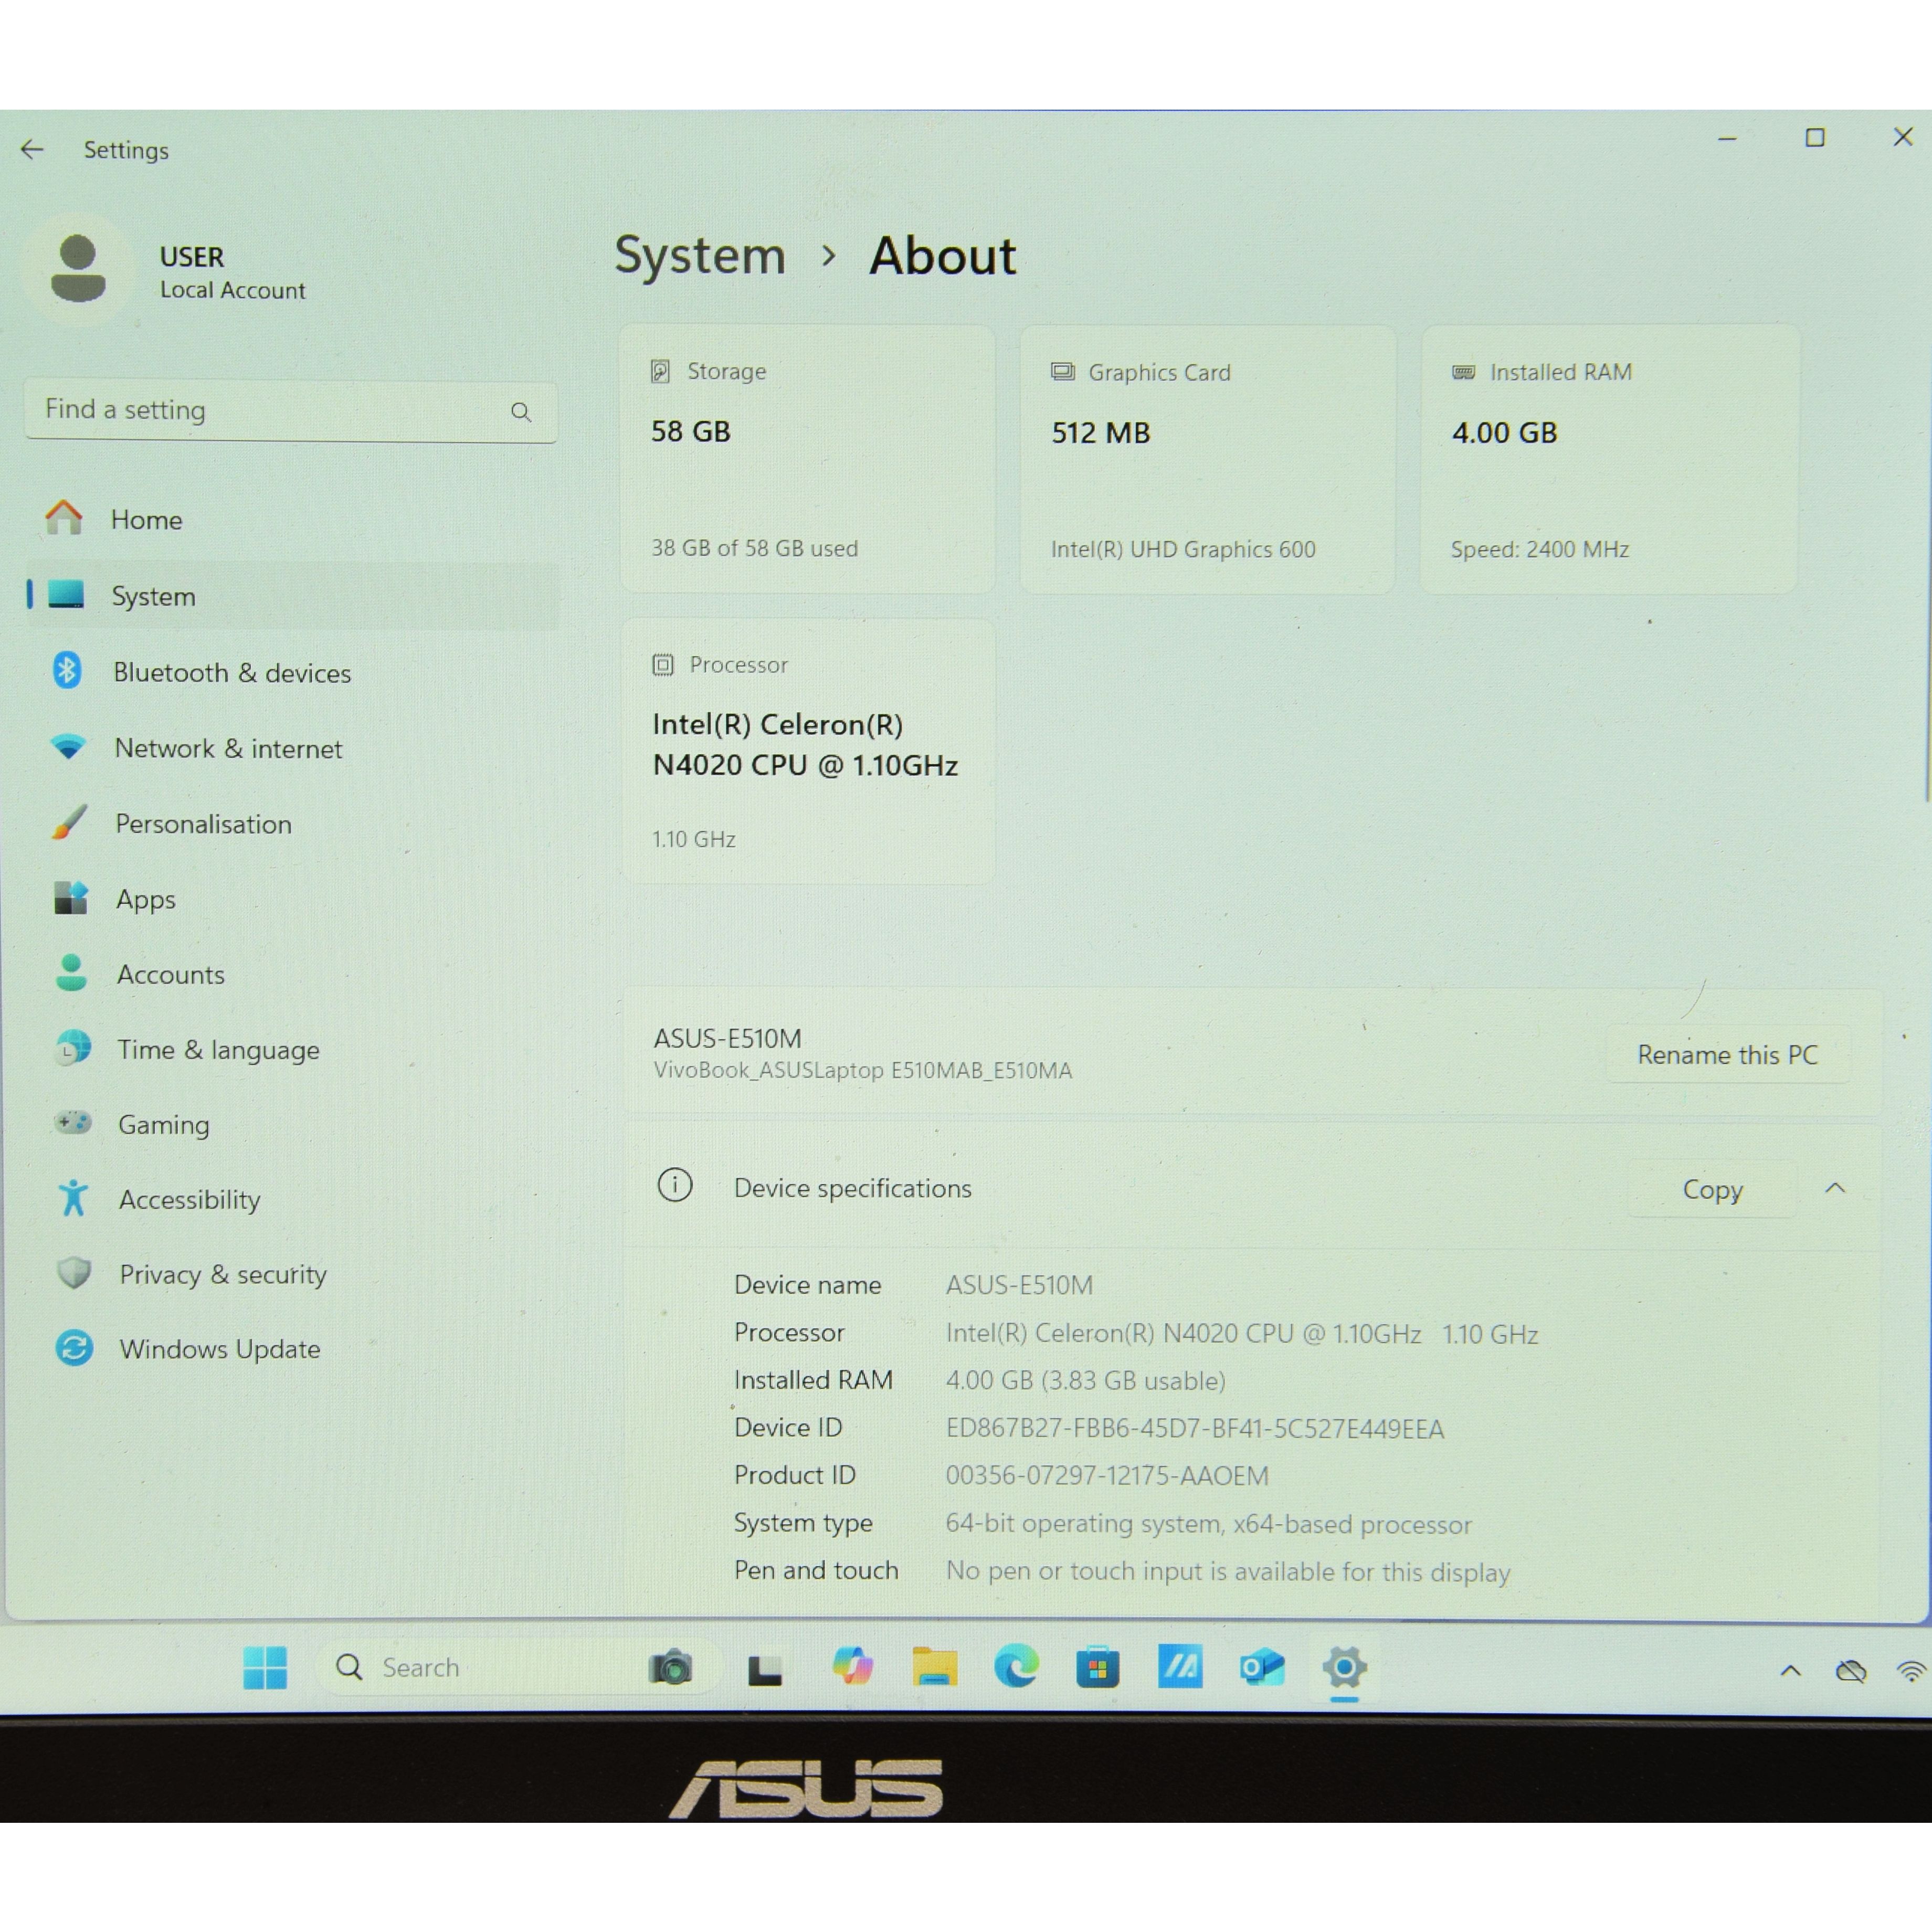The image size is (1932, 1932).
Task: Open the Wi-Fi network tray icon
Action: pos(1912,1670)
